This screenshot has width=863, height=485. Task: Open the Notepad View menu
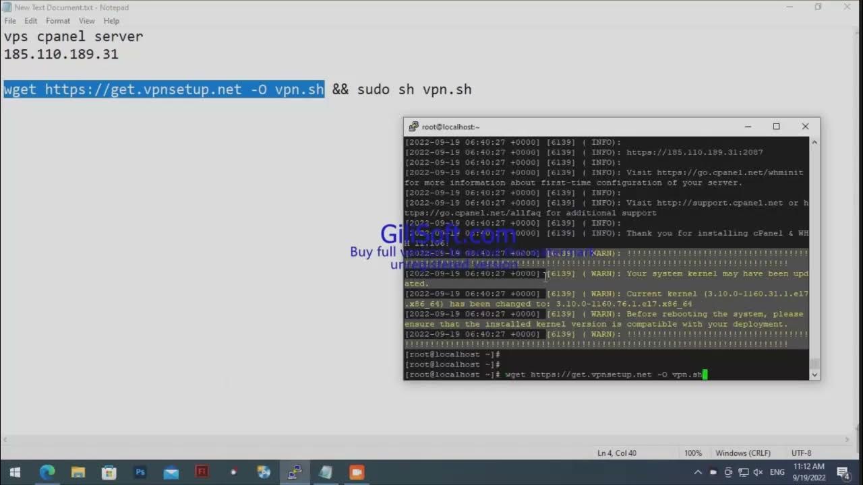86,21
